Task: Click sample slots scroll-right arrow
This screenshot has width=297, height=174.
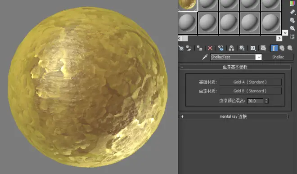Action: [279, 38]
